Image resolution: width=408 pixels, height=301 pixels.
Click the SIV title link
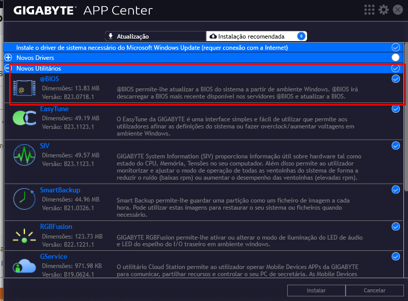(x=45, y=146)
